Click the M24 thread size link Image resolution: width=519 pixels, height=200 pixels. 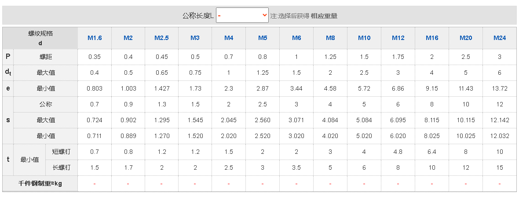pyautogui.click(x=500, y=38)
